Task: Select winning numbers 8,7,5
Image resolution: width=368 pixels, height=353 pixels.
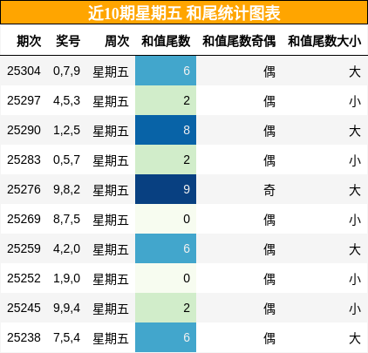Action: [x=66, y=220]
